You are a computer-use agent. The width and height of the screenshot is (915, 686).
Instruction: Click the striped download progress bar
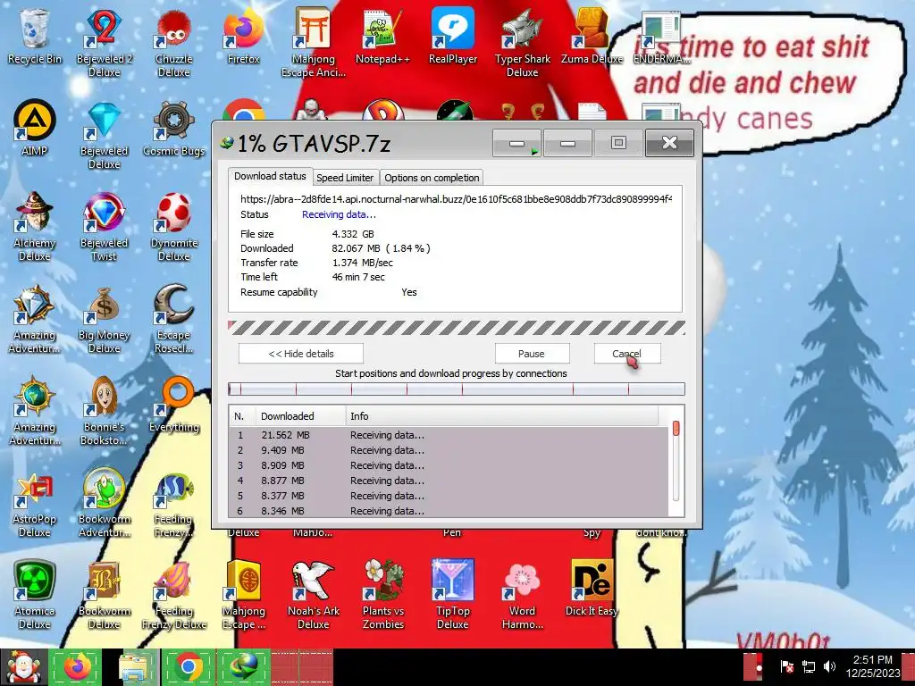(x=457, y=328)
